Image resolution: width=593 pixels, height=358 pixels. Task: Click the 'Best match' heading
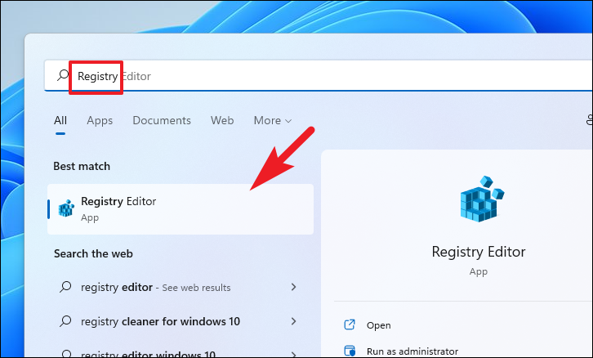(82, 166)
